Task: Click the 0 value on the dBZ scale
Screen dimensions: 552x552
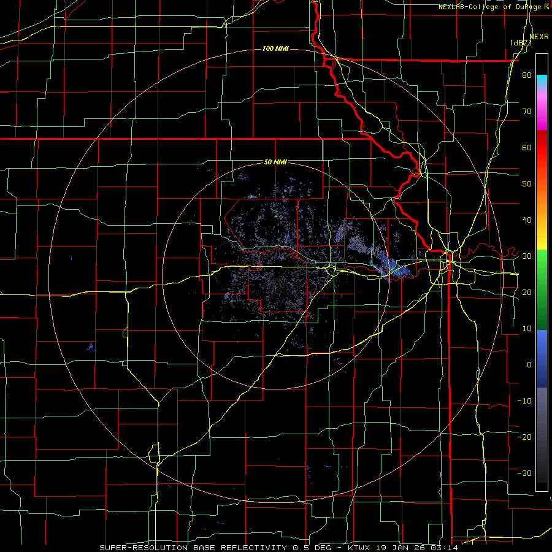Action: point(529,365)
